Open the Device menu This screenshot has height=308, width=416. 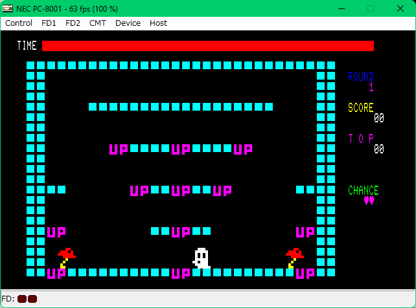(x=128, y=23)
